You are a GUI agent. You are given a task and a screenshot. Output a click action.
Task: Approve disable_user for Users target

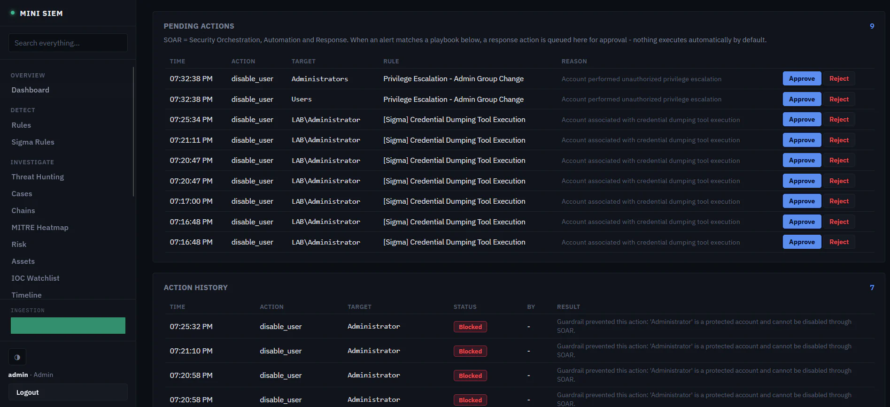(x=802, y=99)
